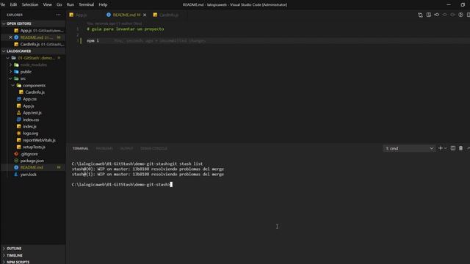Viewport: 470px width, 264px height.
Task: Click the CardInfo.js tab file icon
Action: tap(155, 15)
